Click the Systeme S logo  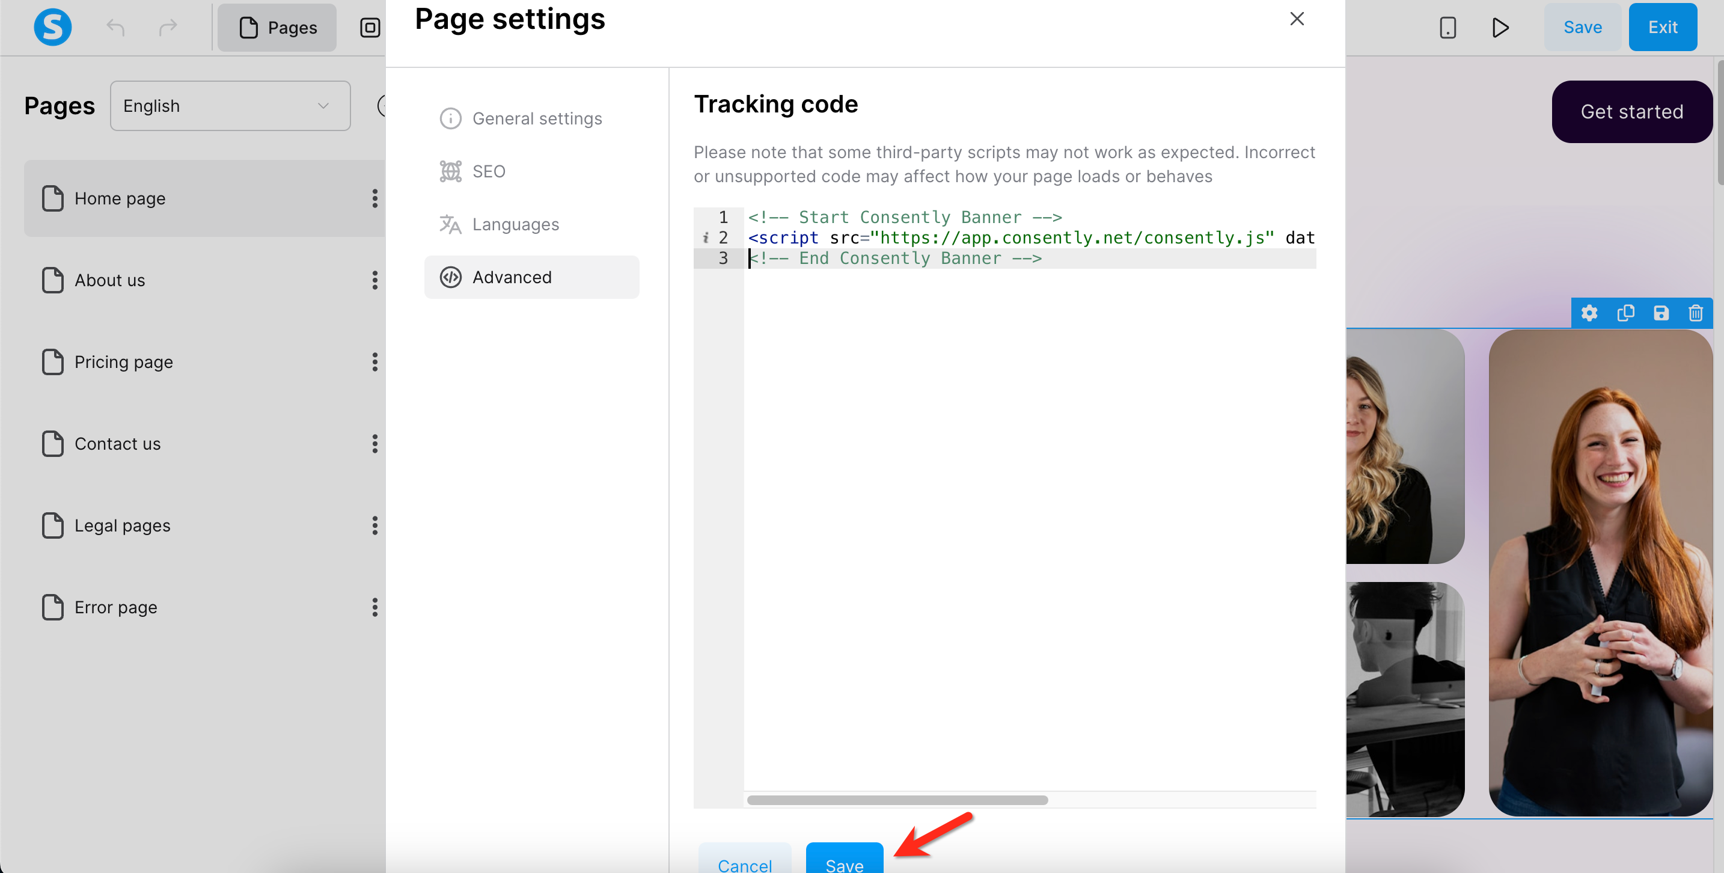click(x=53, y=28)
